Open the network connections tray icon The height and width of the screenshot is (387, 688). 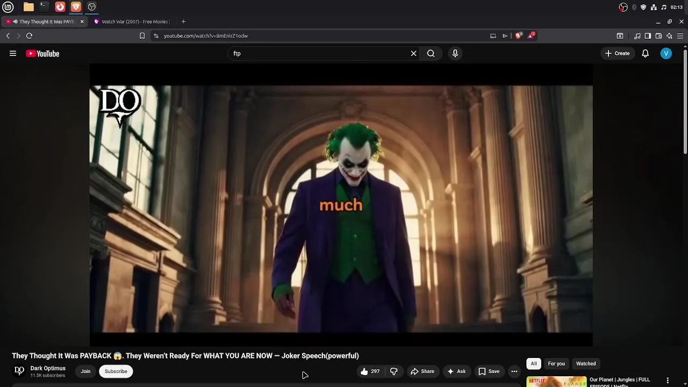tap(654, 7)
